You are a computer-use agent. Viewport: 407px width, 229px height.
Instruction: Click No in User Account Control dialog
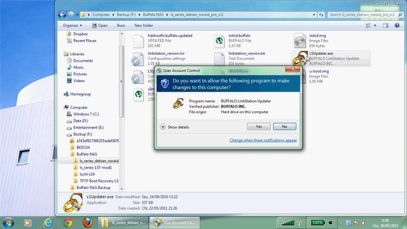(x=284, y=127)
